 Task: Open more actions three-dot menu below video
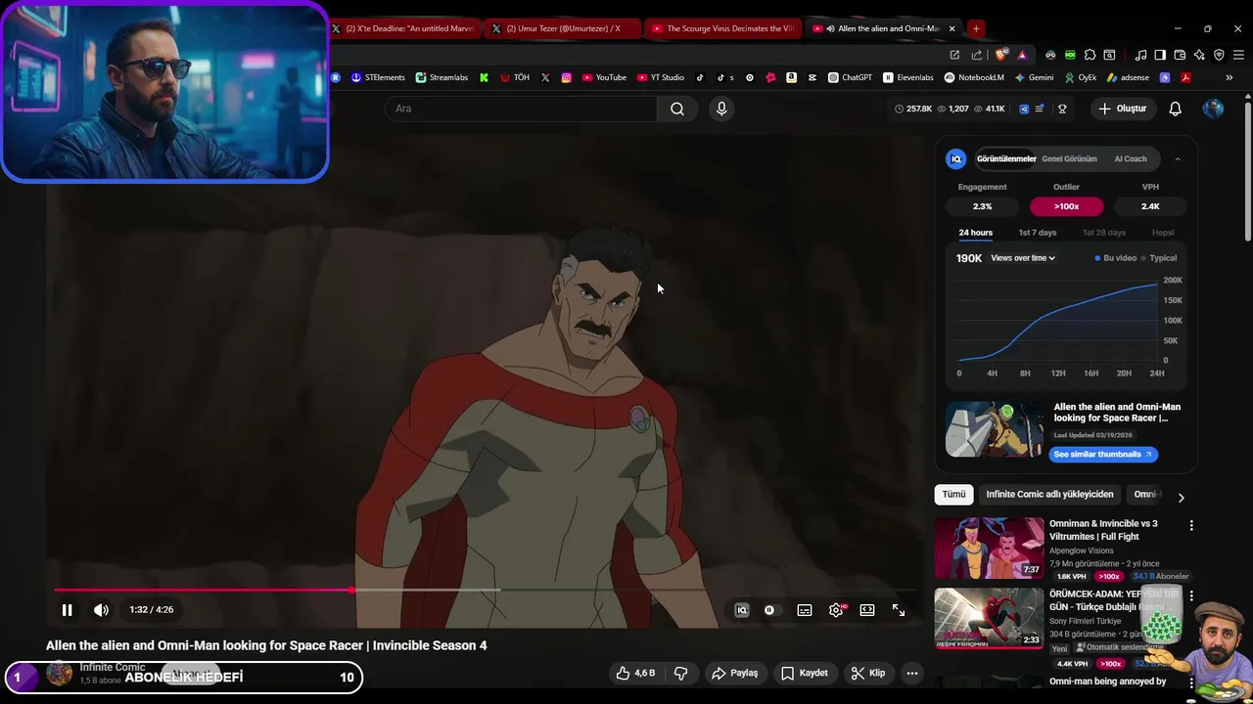[912, 673]
